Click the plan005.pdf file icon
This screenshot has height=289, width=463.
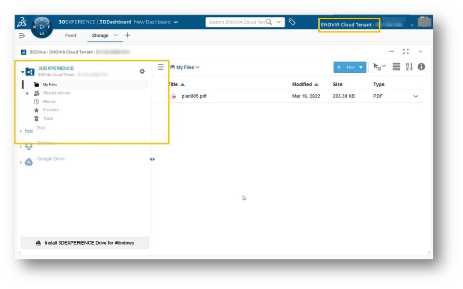pos(174,96)
